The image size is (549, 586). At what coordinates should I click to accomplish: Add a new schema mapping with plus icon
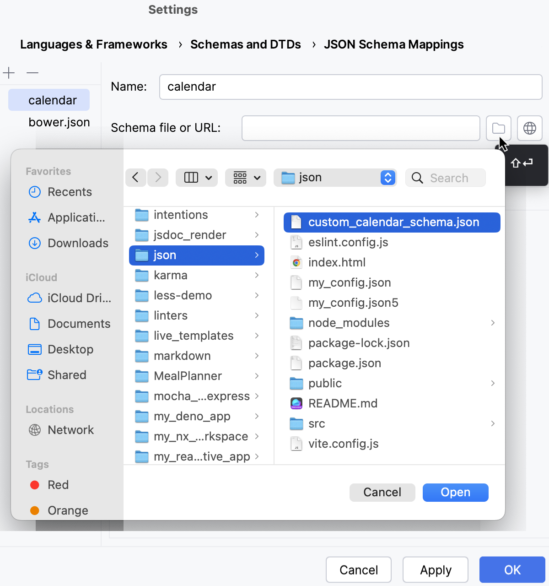point(9,73)
